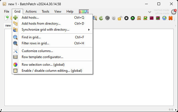The image size is (178, 112).
Task: Choose Add hosts... from Grid menu
Action: tap(52, 18)
